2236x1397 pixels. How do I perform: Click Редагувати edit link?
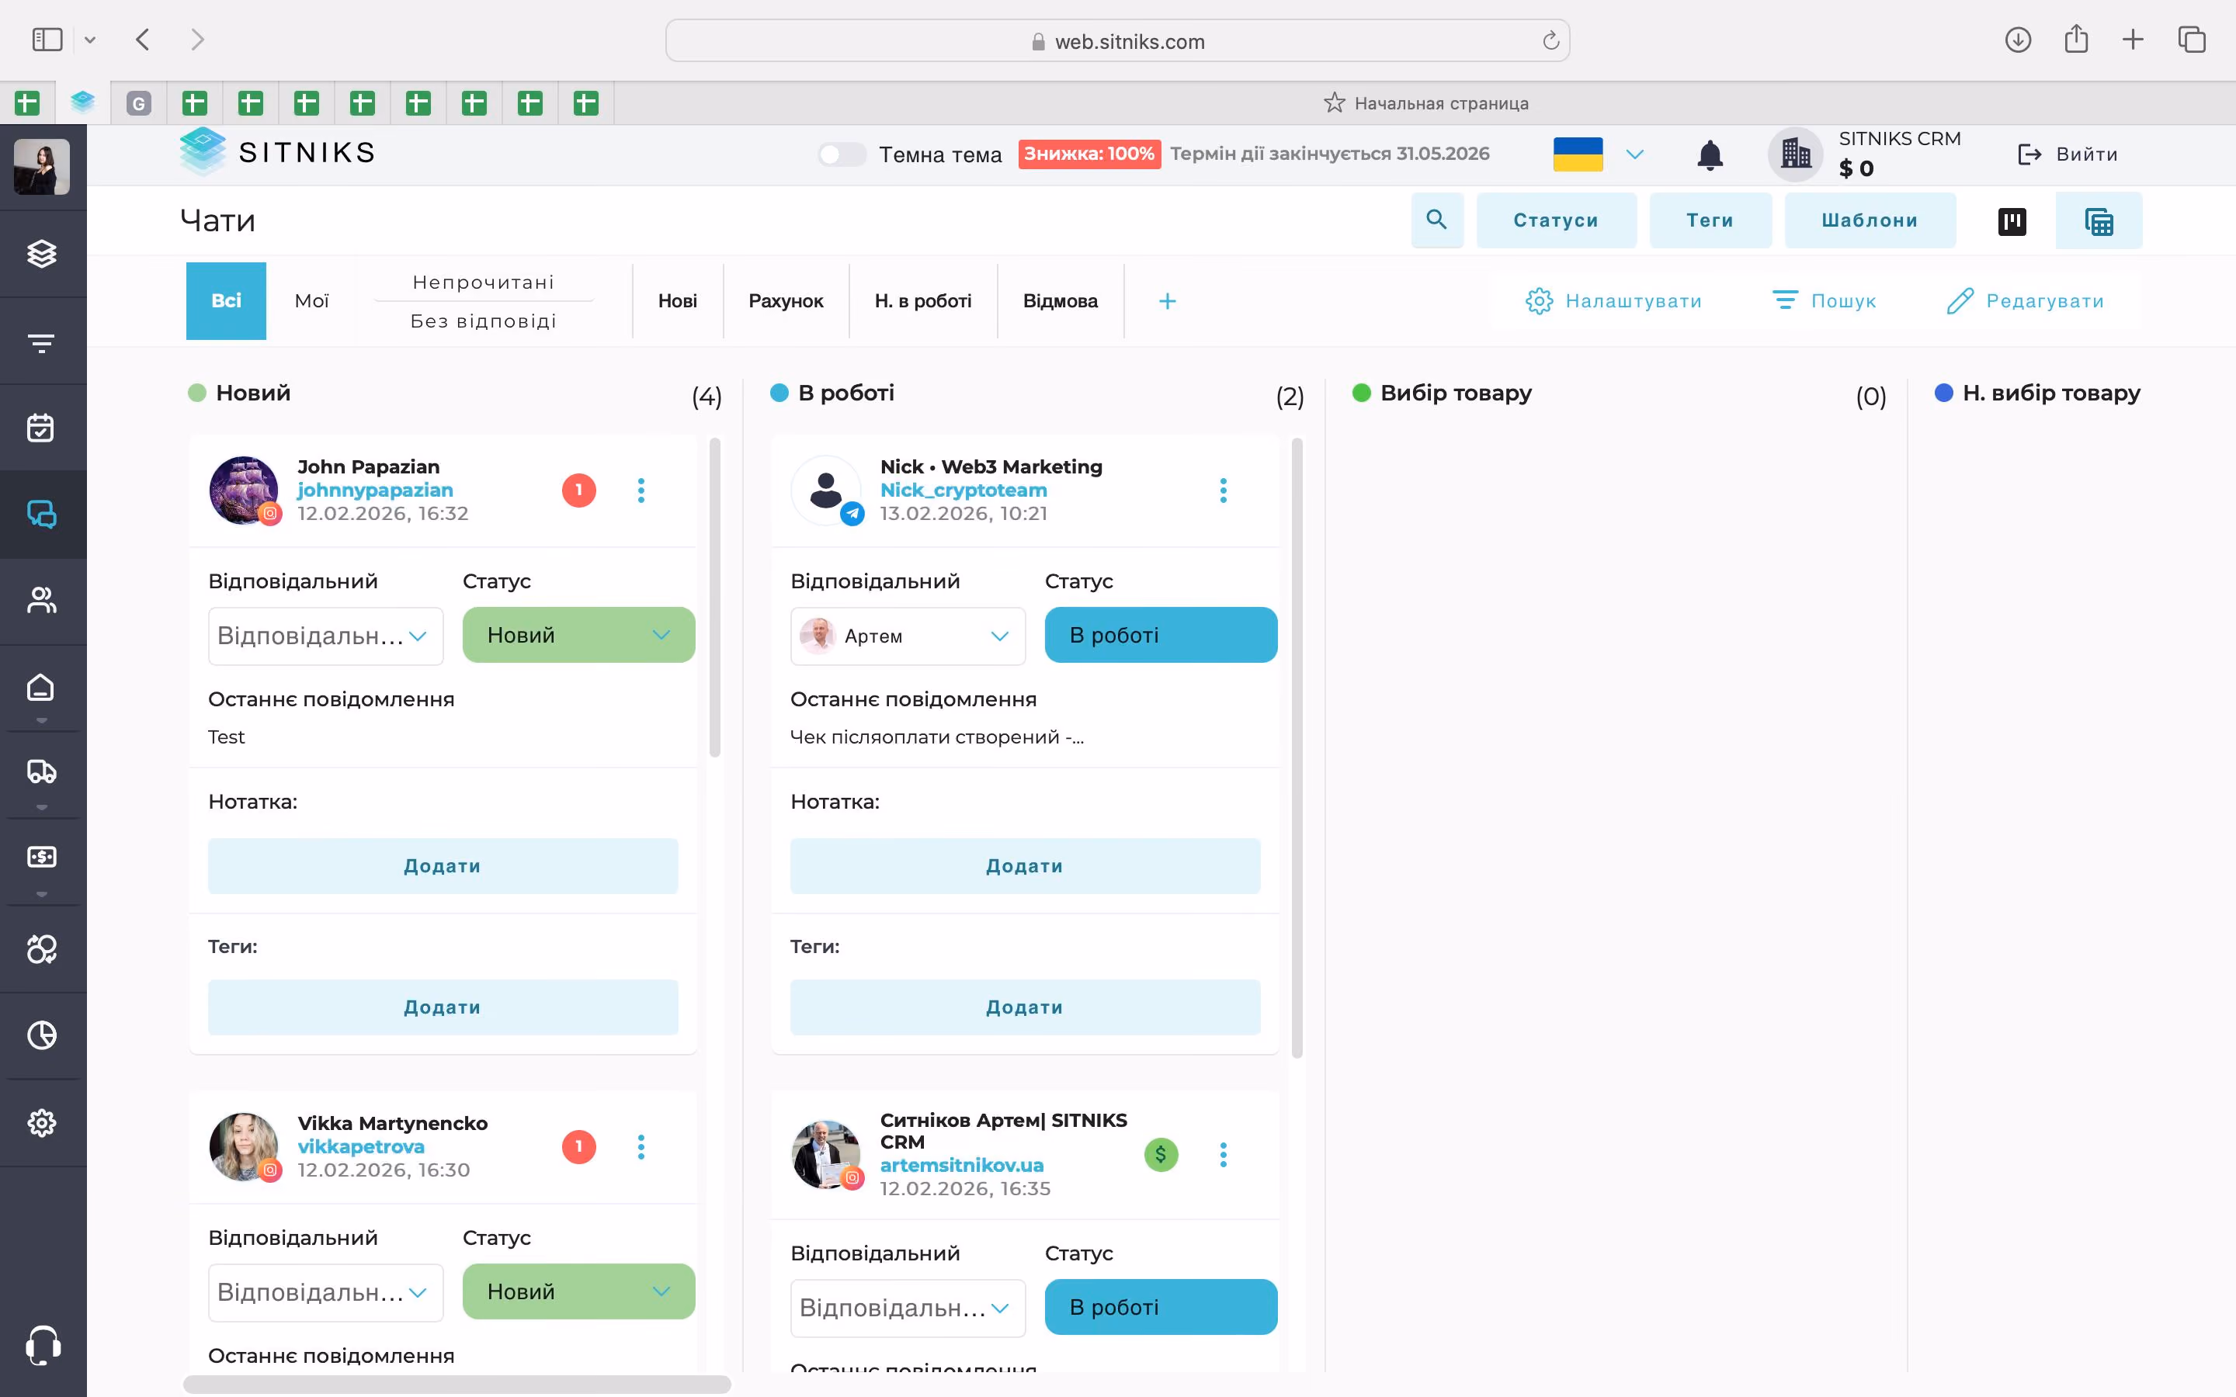[x=2026, y=301]
